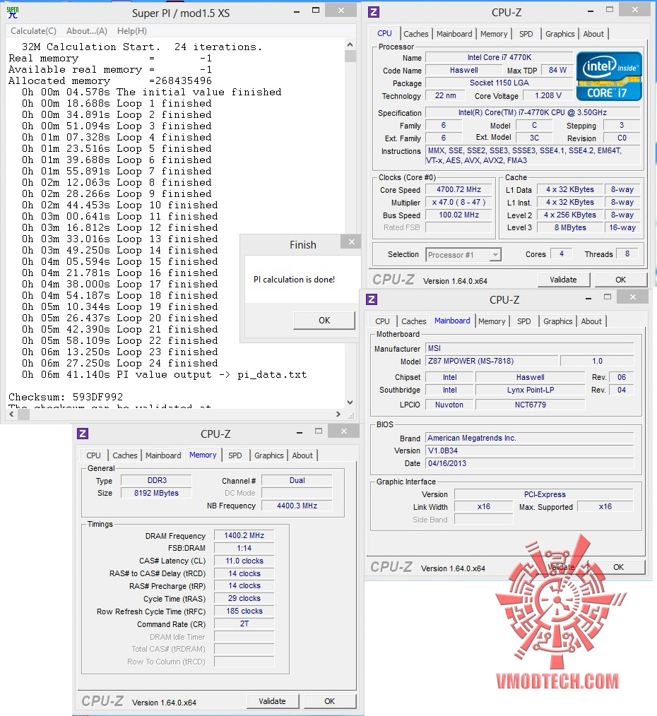Screen dimensions: 657x716
Task: Click the Checksum 593DF992 line in Super PI
Action: click(66, 397)
